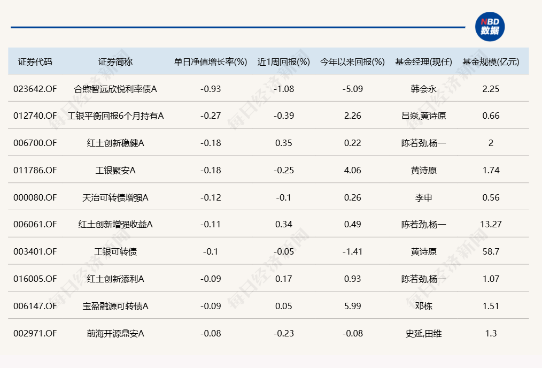Click daily growth value -0.93

click(x=211, y=89)
